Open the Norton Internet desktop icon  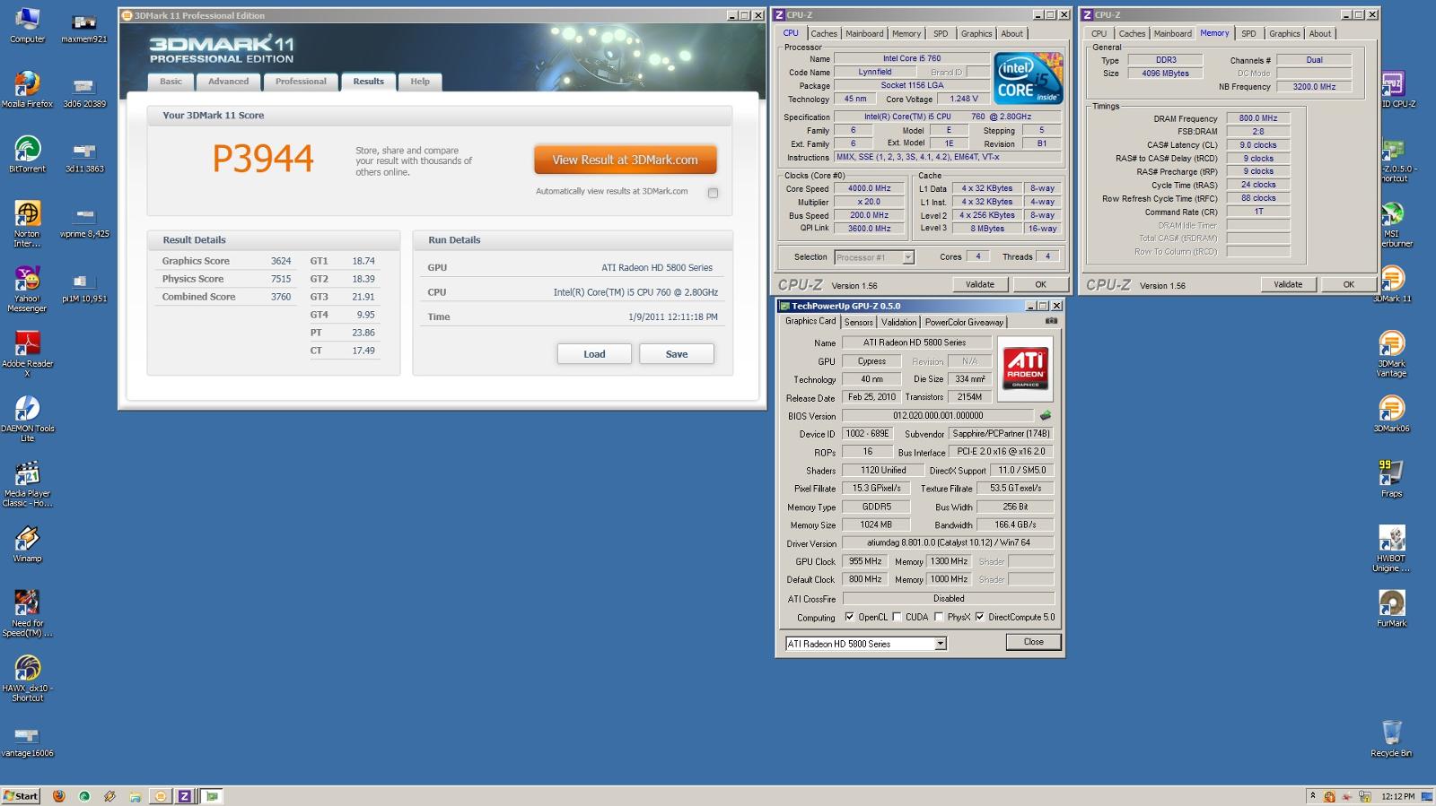point(27,223)
